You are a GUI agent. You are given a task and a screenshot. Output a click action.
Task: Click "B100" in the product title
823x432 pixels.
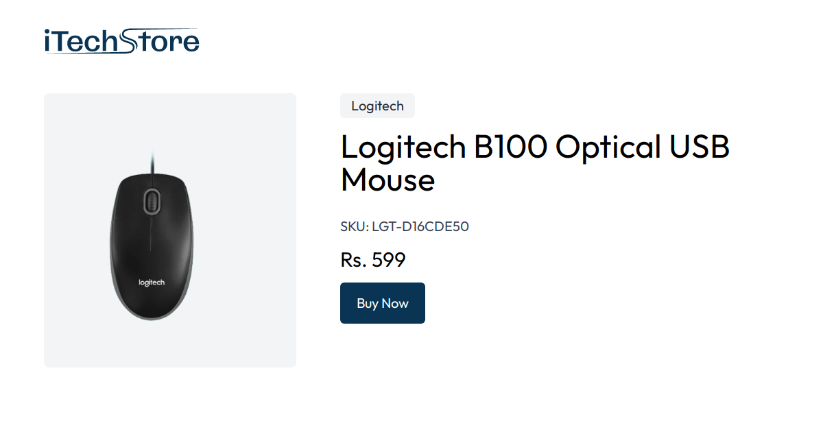click(x=510, y=147)
